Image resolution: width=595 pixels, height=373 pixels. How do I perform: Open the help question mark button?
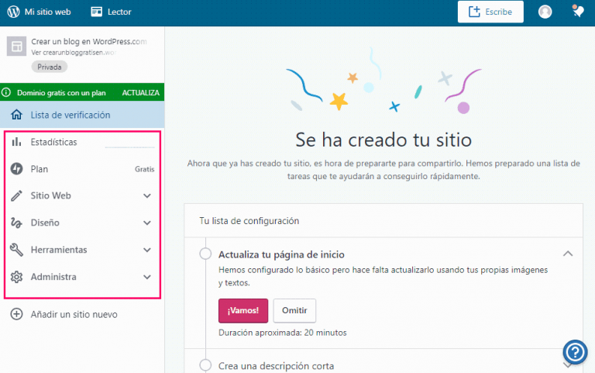576,352
